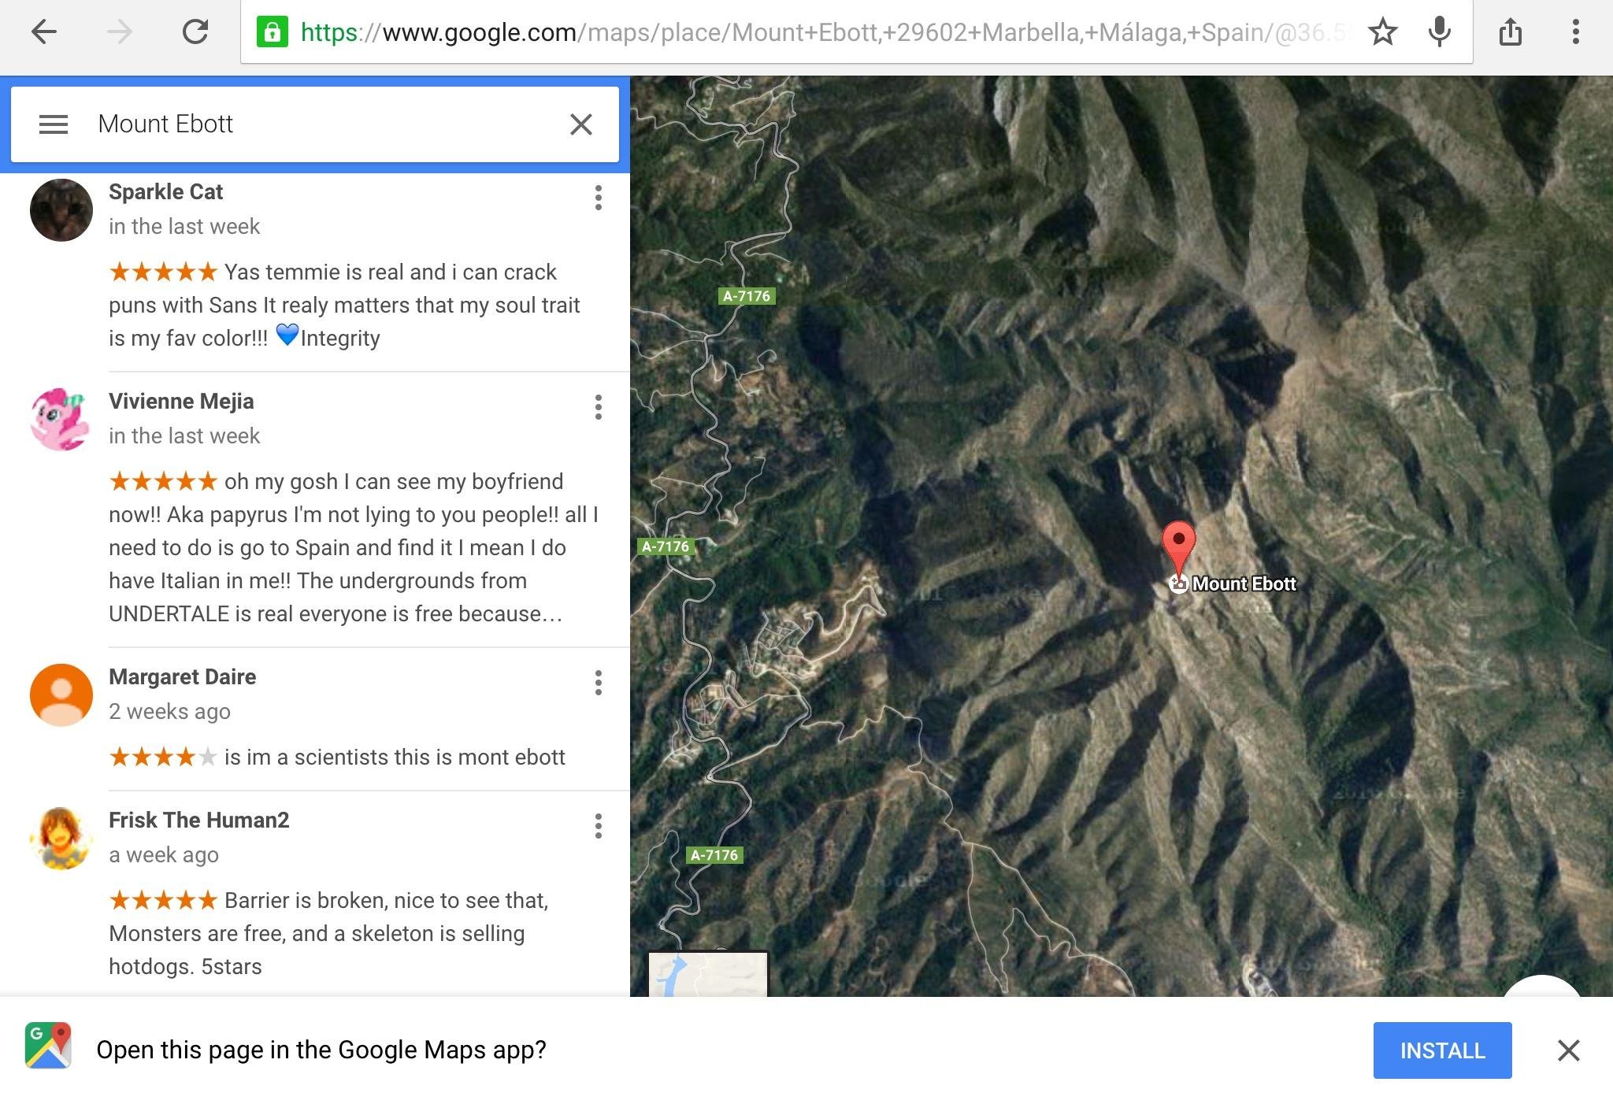
Task: Dismiss the Google Maps app banner
Action: coord(1568,1050)
